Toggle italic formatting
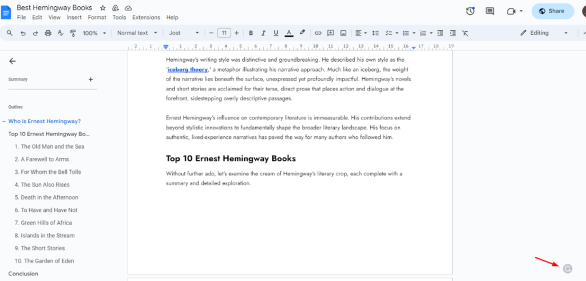 coord(263,33)
